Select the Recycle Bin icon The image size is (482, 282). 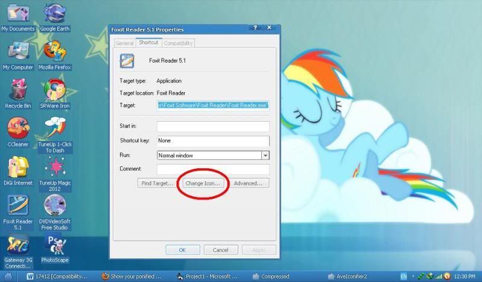18,94
